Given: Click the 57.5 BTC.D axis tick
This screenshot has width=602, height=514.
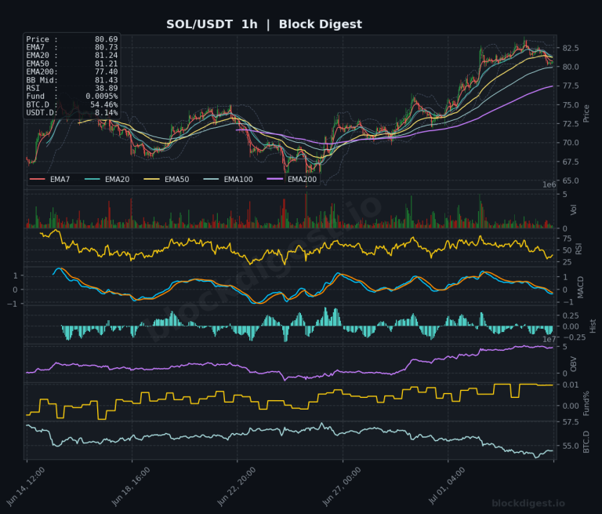Looking at the screenshot, I should [x=571, y=422].
